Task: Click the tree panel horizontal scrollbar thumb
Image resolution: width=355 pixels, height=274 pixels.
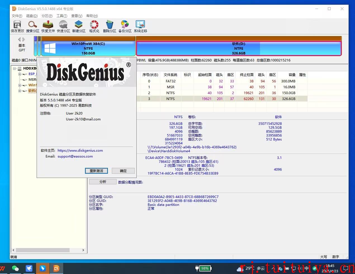Action: tap(42, 250)
